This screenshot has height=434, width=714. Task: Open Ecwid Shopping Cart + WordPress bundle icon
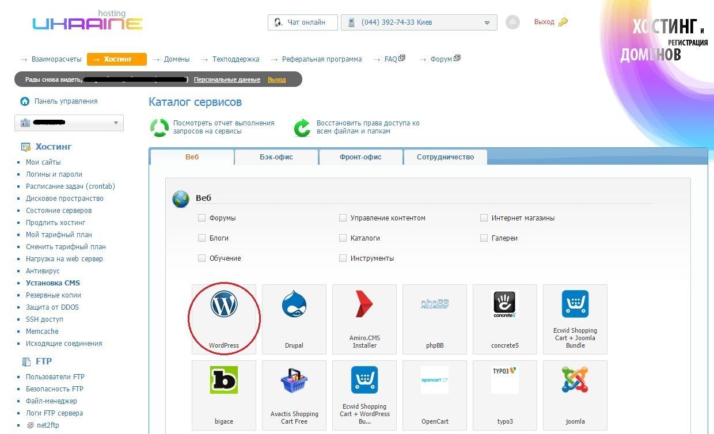click(x=364, y=380)
